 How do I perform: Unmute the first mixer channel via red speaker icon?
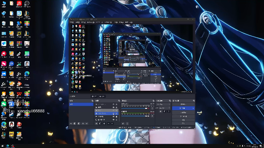click(x=148, y=109)
